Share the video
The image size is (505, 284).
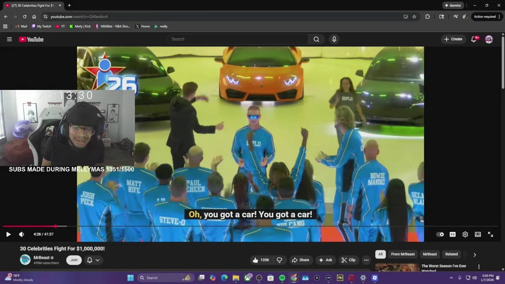300,260
